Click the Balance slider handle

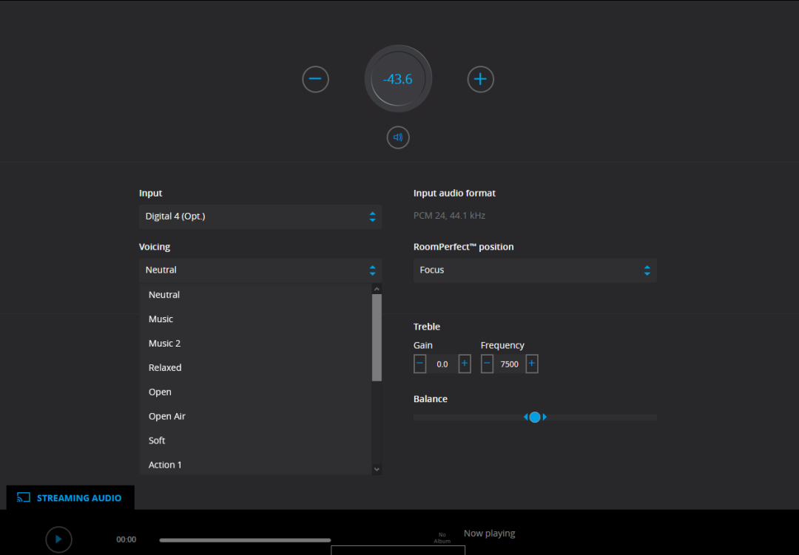(x=535, y=418)
